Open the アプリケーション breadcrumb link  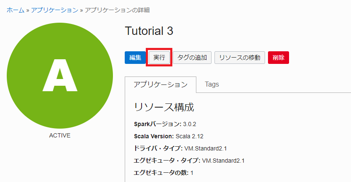tap(54, 10)
